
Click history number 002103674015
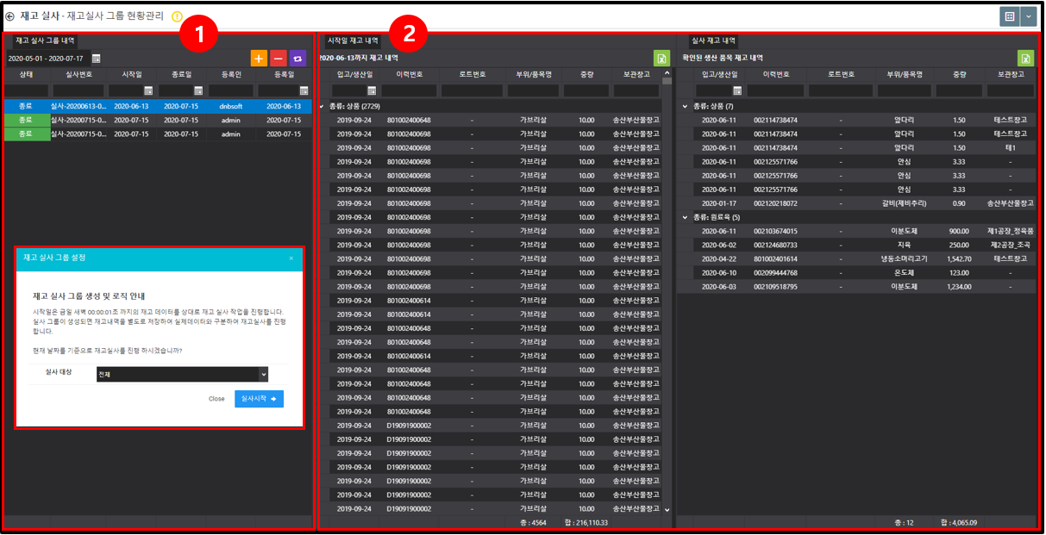pos(775,231)
